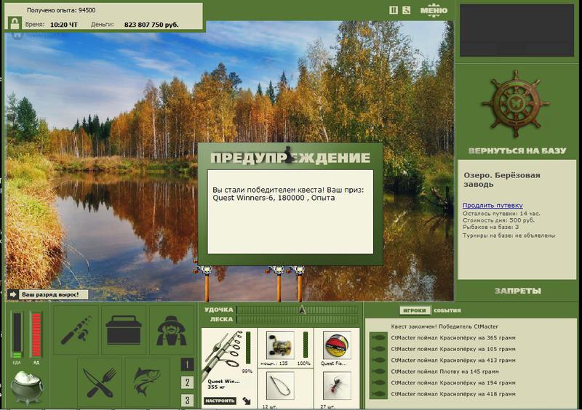Select the hook slot showing 12 pieces
The height and width of the screenshot is (410, 582).
click(x=280, y=386)
